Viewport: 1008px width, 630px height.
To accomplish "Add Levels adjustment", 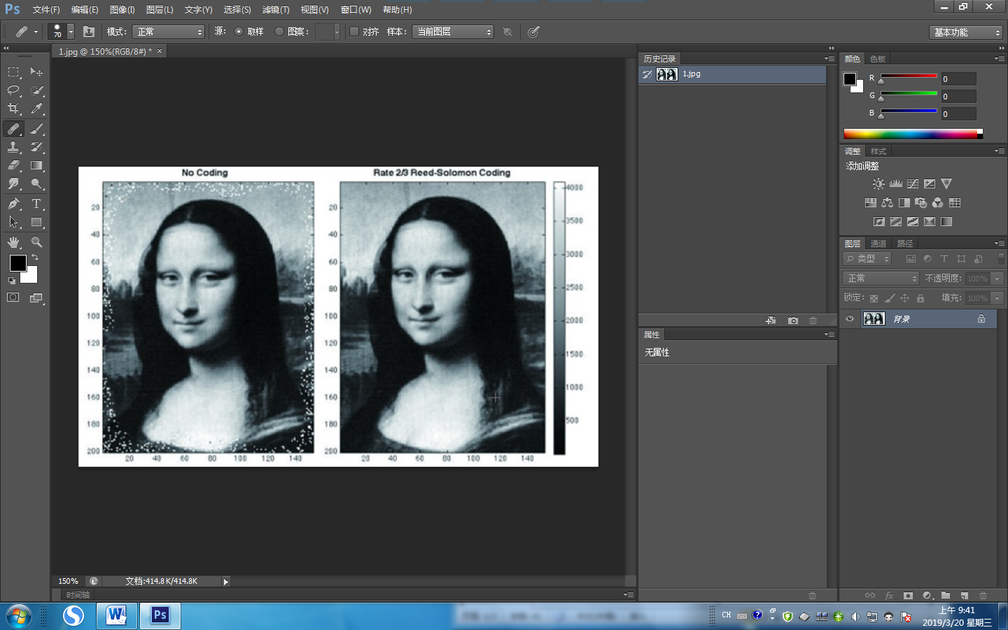I will coord(896,183).
